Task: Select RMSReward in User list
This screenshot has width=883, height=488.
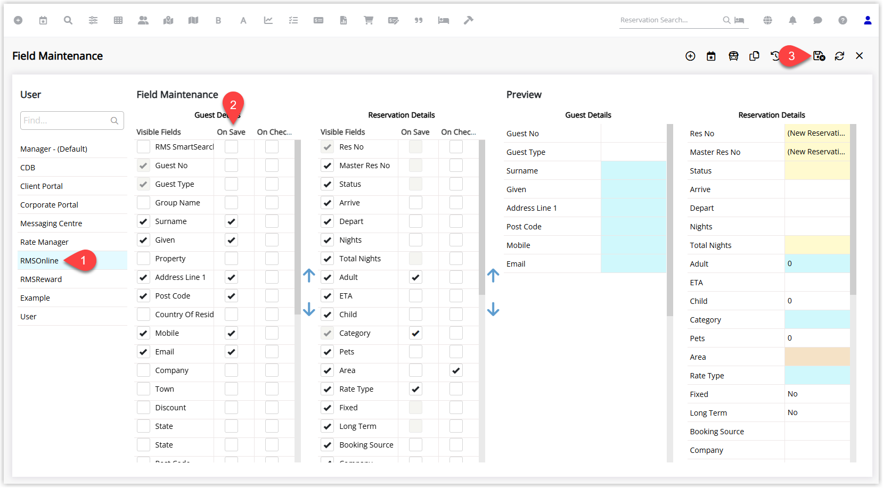Action: click(72, 279)
